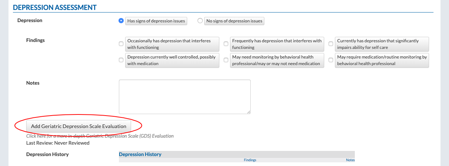Click the italic GDS Evaluation hint text

(100, 136)
